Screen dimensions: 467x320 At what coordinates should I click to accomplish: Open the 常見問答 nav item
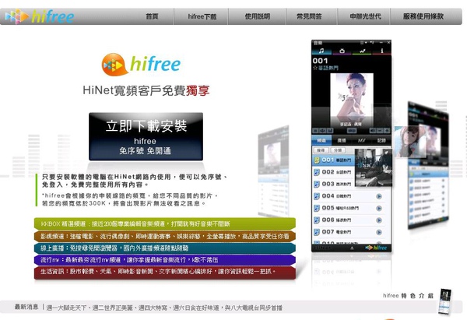tap(309, 16)
